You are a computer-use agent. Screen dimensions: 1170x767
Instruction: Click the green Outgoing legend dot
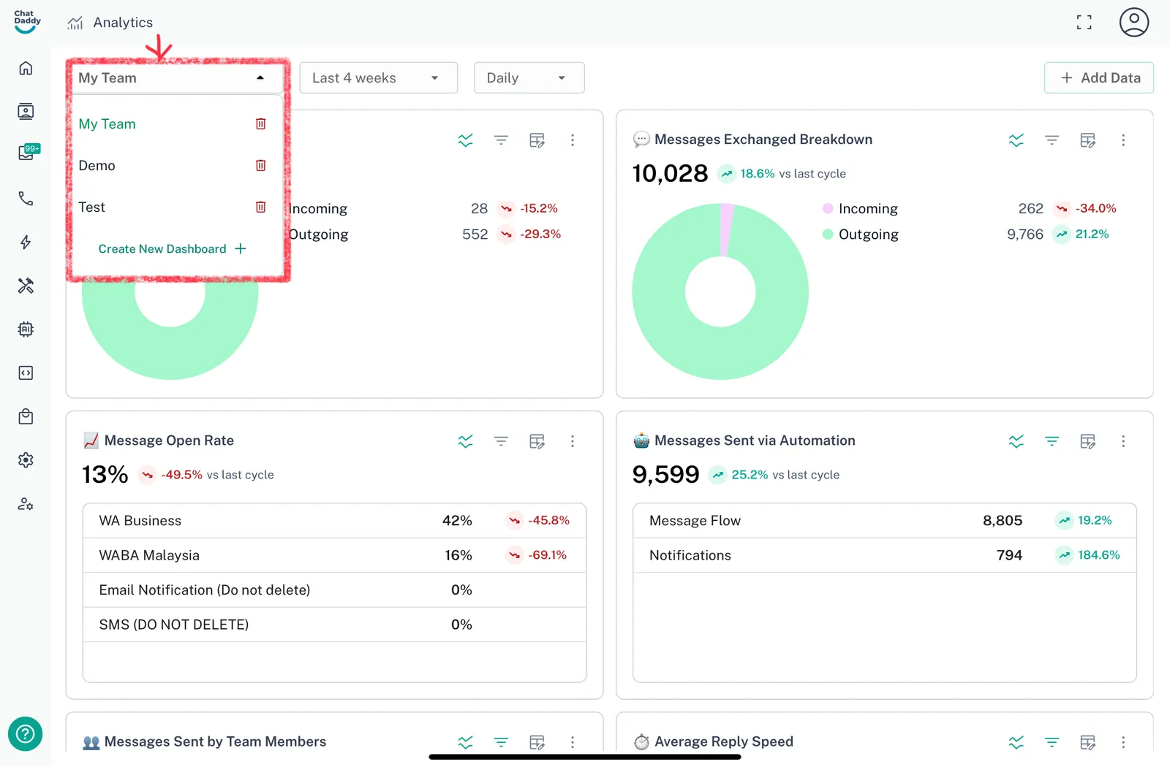(x=828, y=234)
